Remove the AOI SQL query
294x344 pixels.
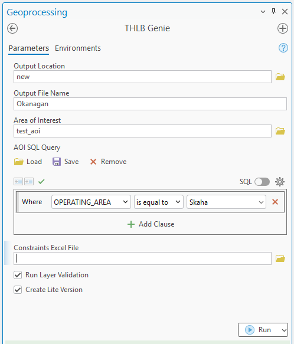tap(108, 162)
